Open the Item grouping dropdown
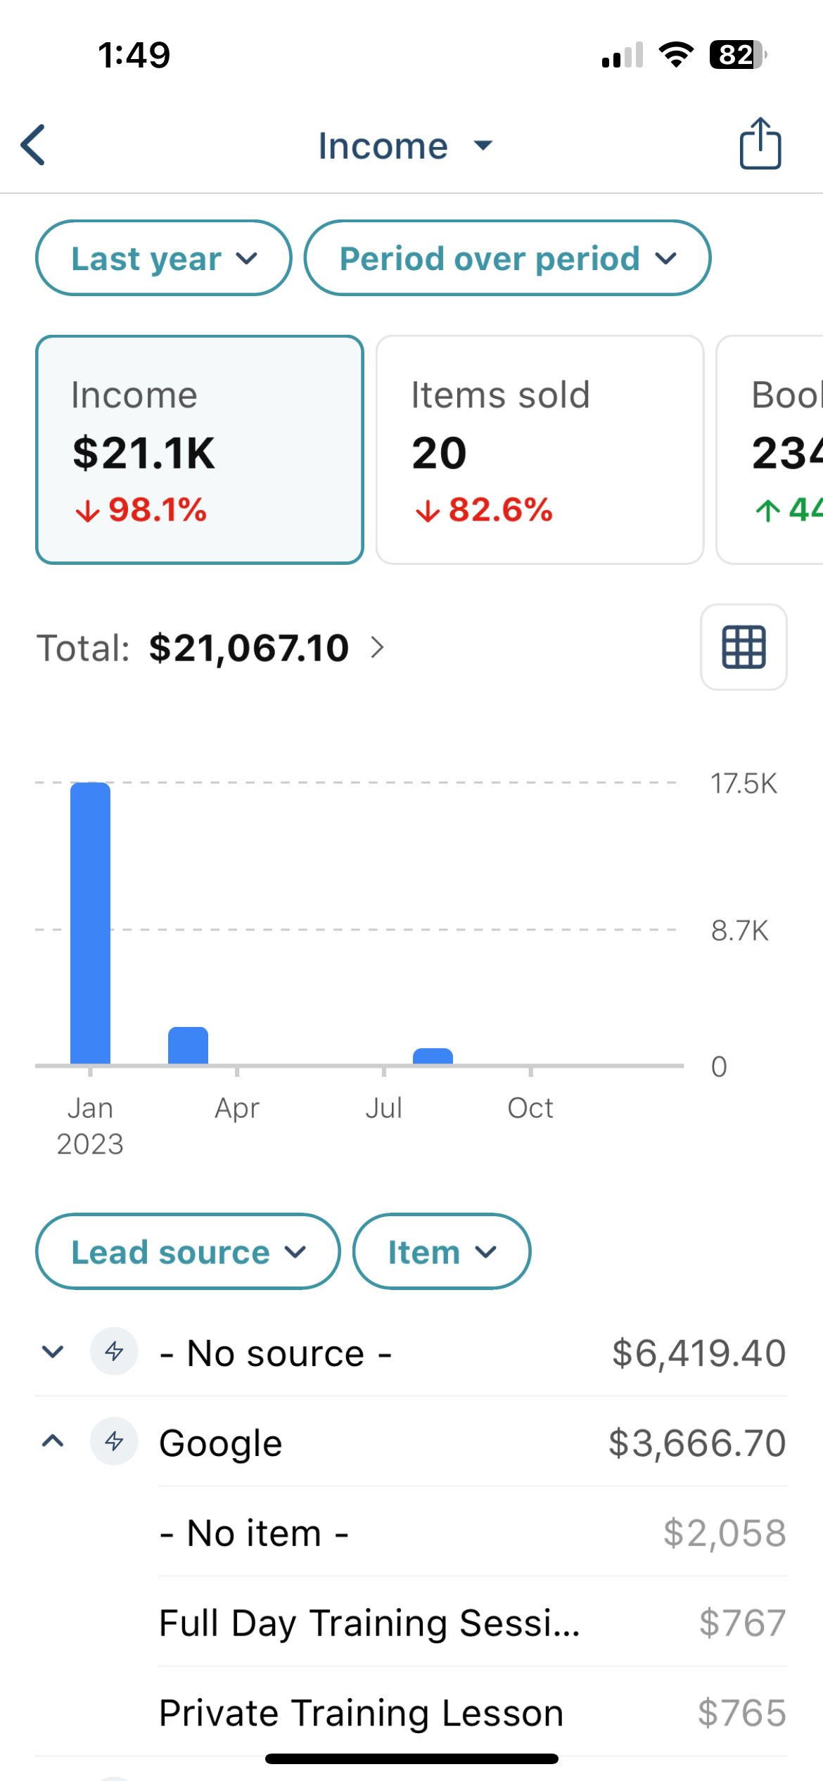Viewport: 823px width, 1781px height. pyautogui.click(x=442, y=1251)
